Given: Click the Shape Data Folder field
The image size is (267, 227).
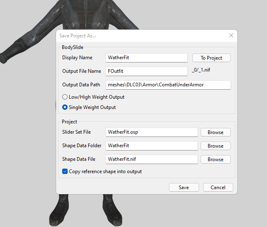Looking at the screenshot, I should pyautogui.click(x=152, y=146).
